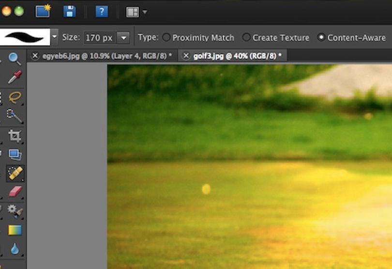Select the Blur water drop tool

(15, 249)
